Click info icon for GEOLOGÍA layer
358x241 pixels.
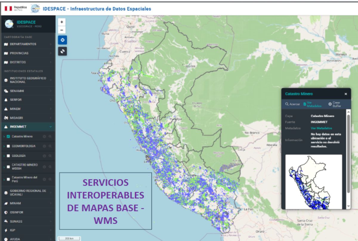(44, 156)
